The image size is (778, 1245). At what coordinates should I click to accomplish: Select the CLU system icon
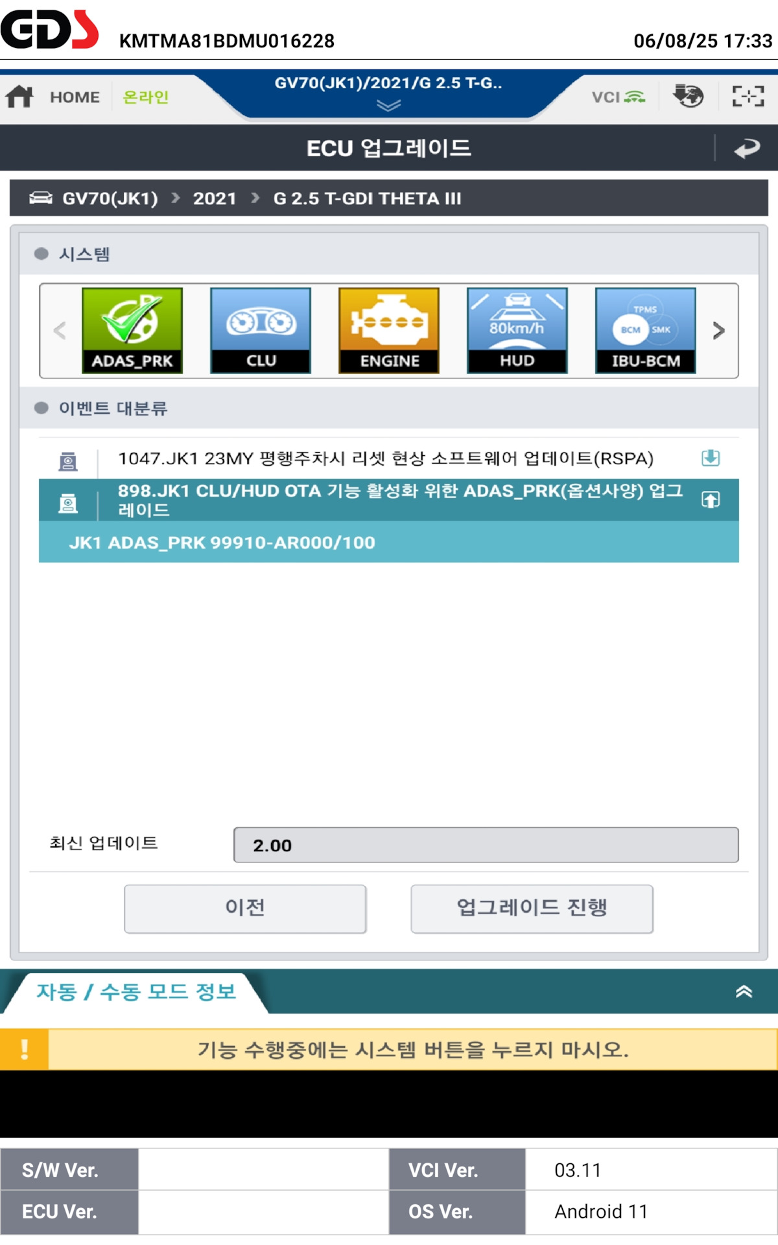click(261, 331)
